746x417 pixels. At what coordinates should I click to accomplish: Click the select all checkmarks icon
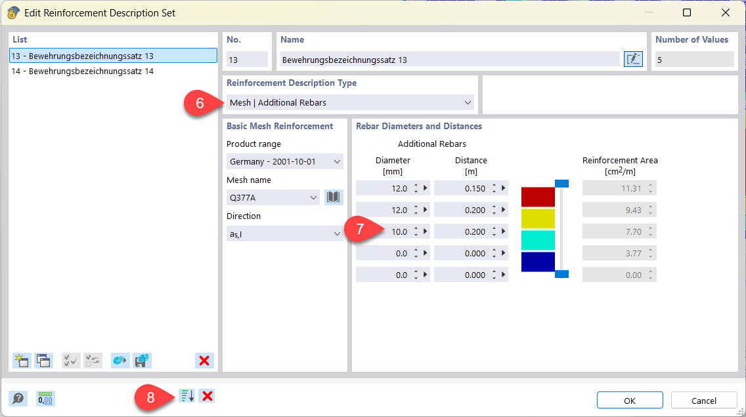pyautogui.click(x=71, y=361)
